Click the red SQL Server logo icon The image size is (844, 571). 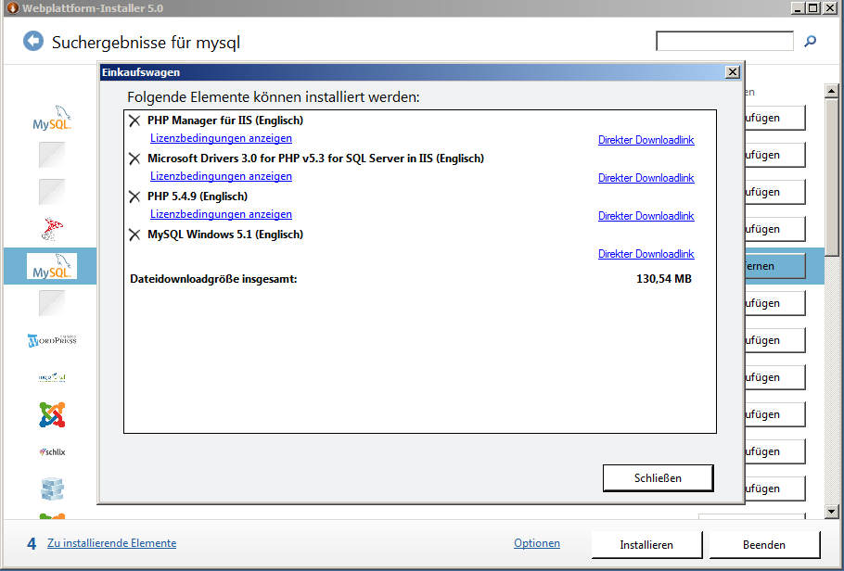pyautogui.click(x=52, y=229)
